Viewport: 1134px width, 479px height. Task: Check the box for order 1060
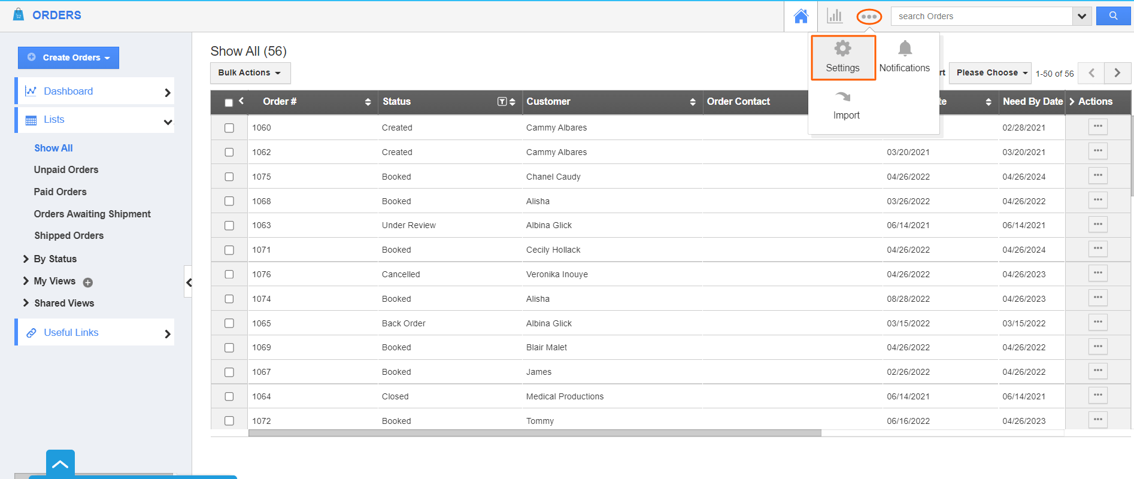pos(229,128)
